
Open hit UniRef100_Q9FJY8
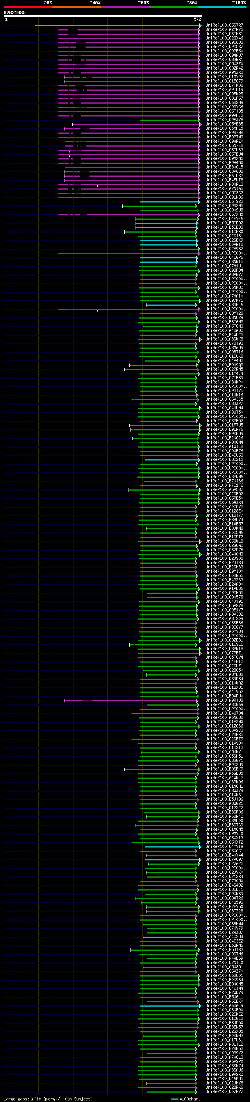(x=224, y=120)
